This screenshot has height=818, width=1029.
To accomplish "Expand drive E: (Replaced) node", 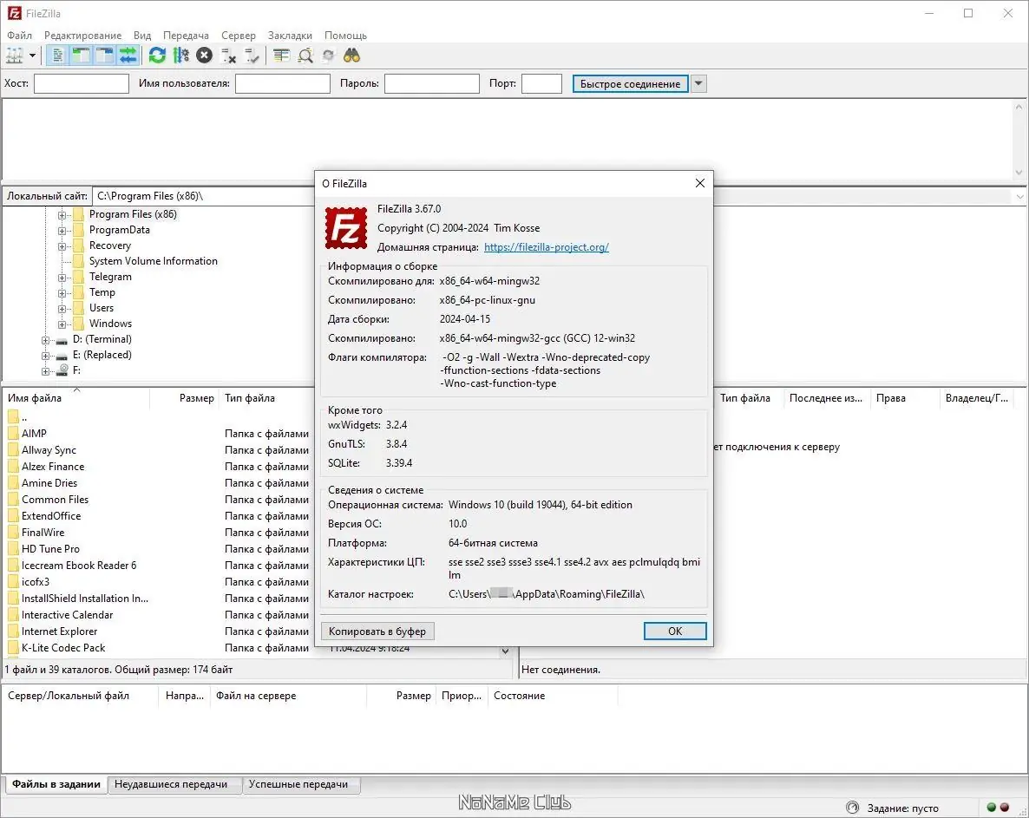I will coord(45,356).
